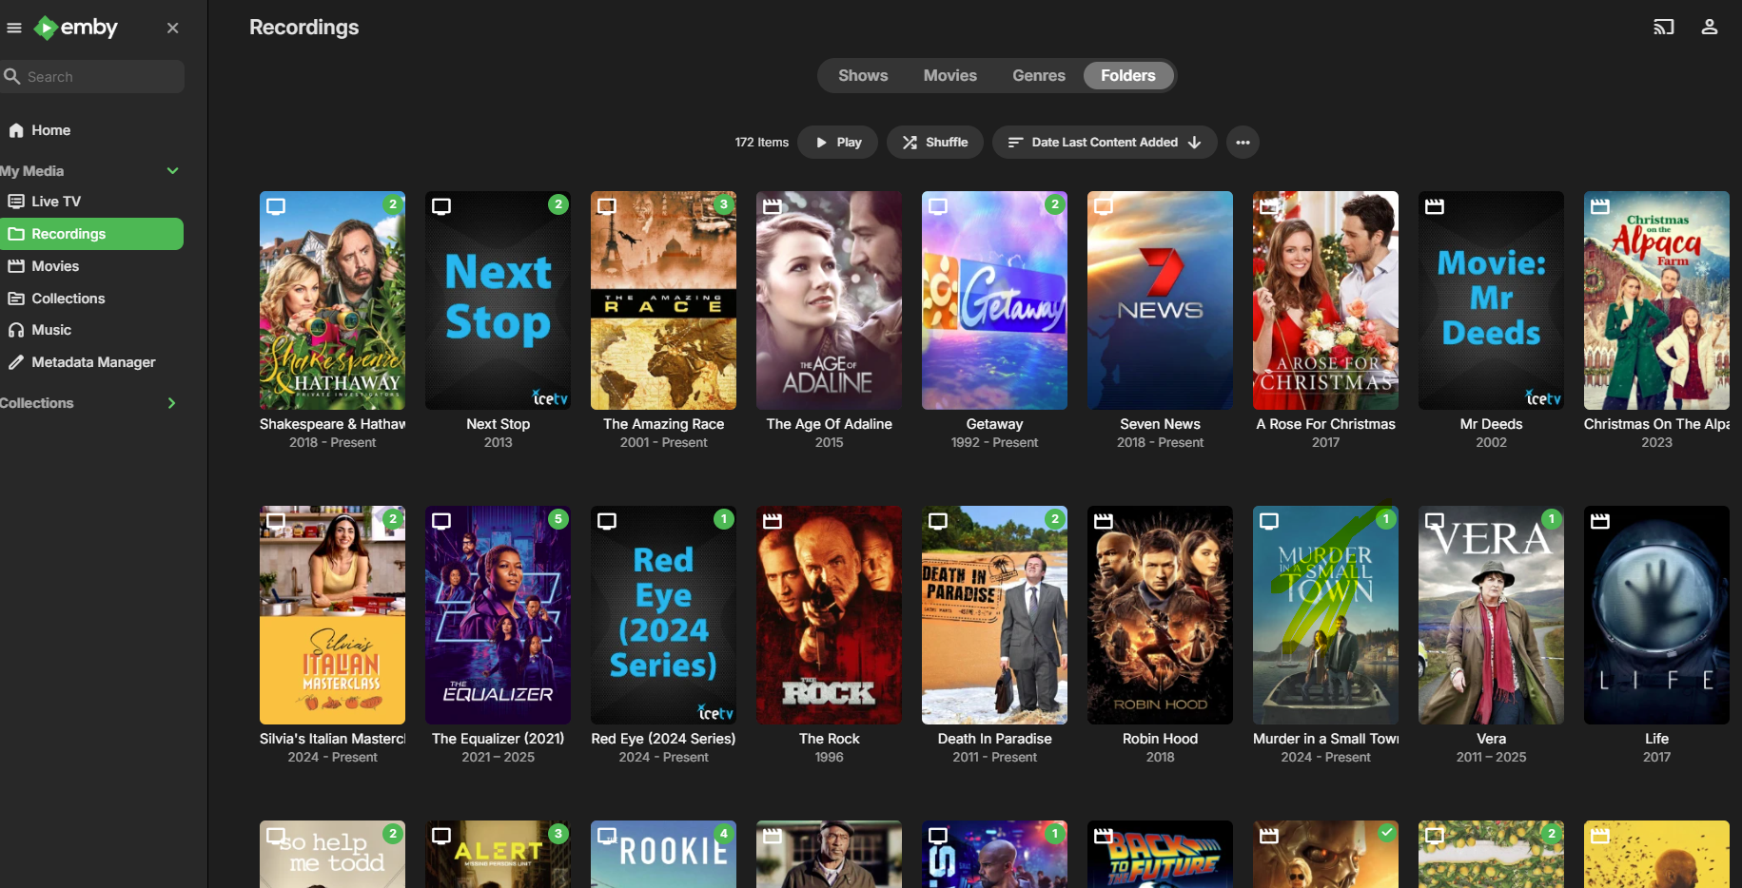Open the three-dot more options menu

tap(1243, 143)
